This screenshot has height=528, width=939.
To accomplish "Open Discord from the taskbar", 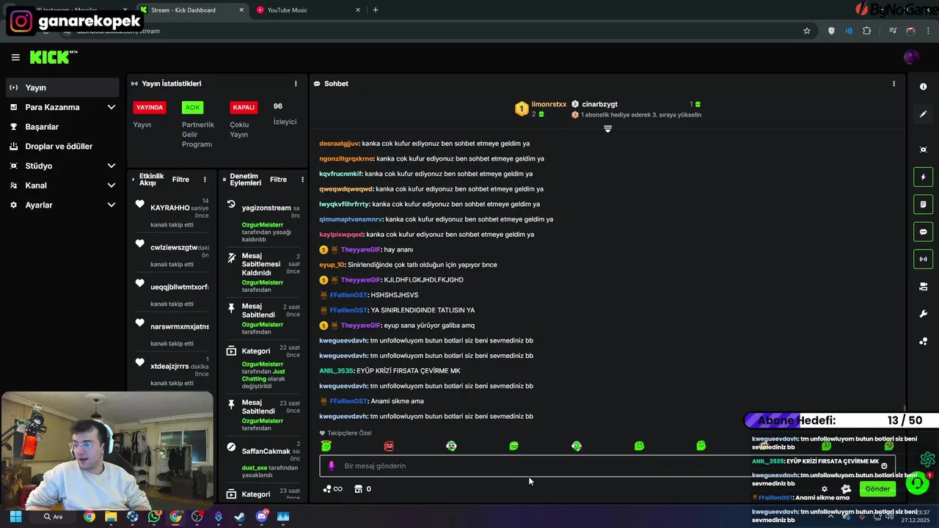I will (x=262, y=516).
